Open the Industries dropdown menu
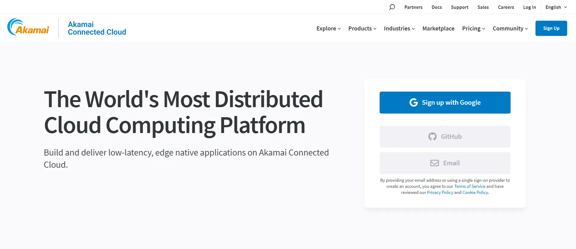The image size is (576, 249). tap(399, 28)
